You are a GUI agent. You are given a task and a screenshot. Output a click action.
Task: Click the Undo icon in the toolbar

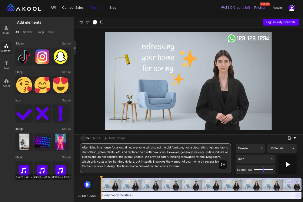81,22
